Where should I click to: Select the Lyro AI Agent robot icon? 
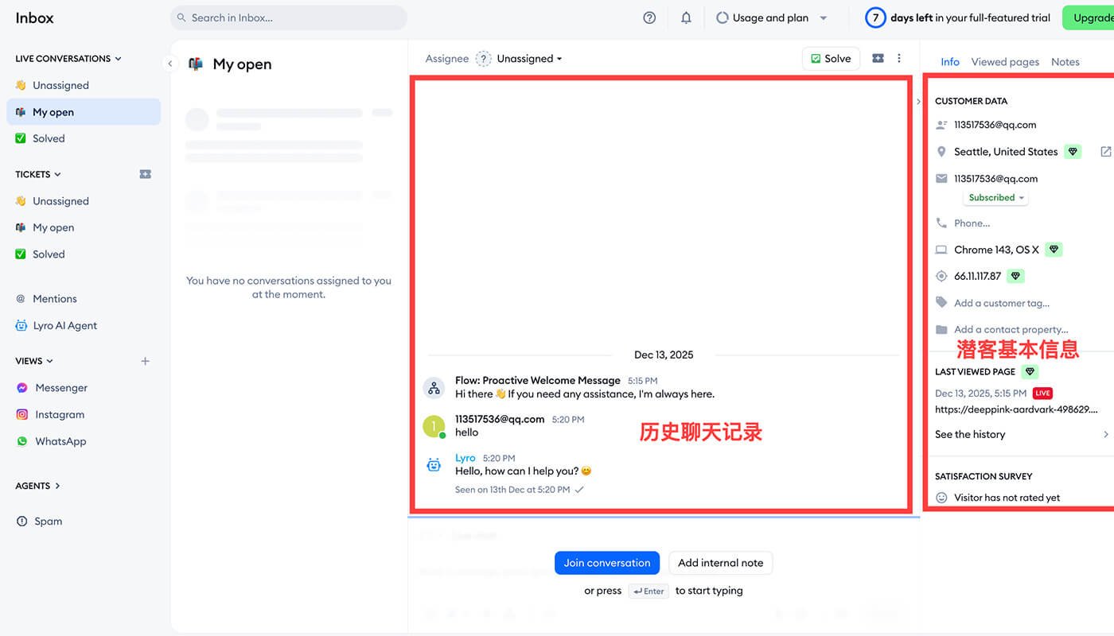(23, 325)
